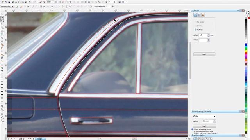The image size is (250, 140).
Task: Click the Open file icon
Action: (x=6, y=2)
